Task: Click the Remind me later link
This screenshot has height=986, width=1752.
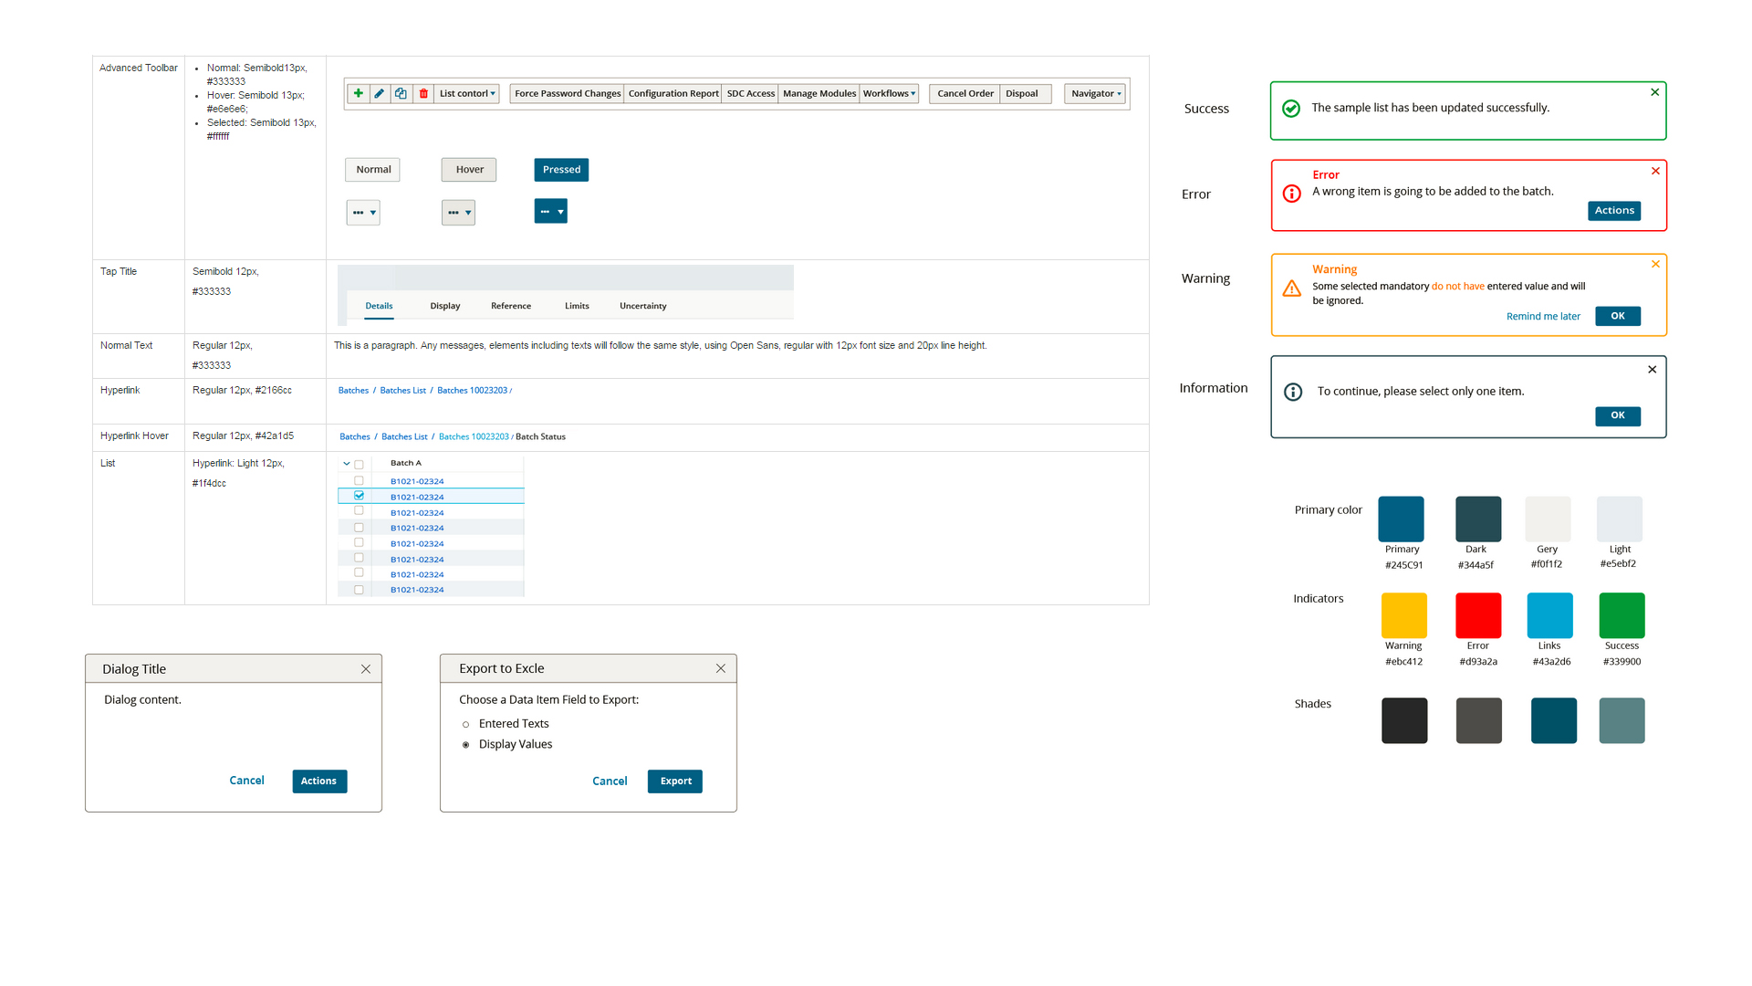Action: (1543, 317)
